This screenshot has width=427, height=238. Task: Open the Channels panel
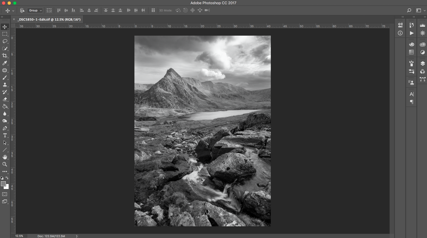pyautogui.click(x=423, y=71)
